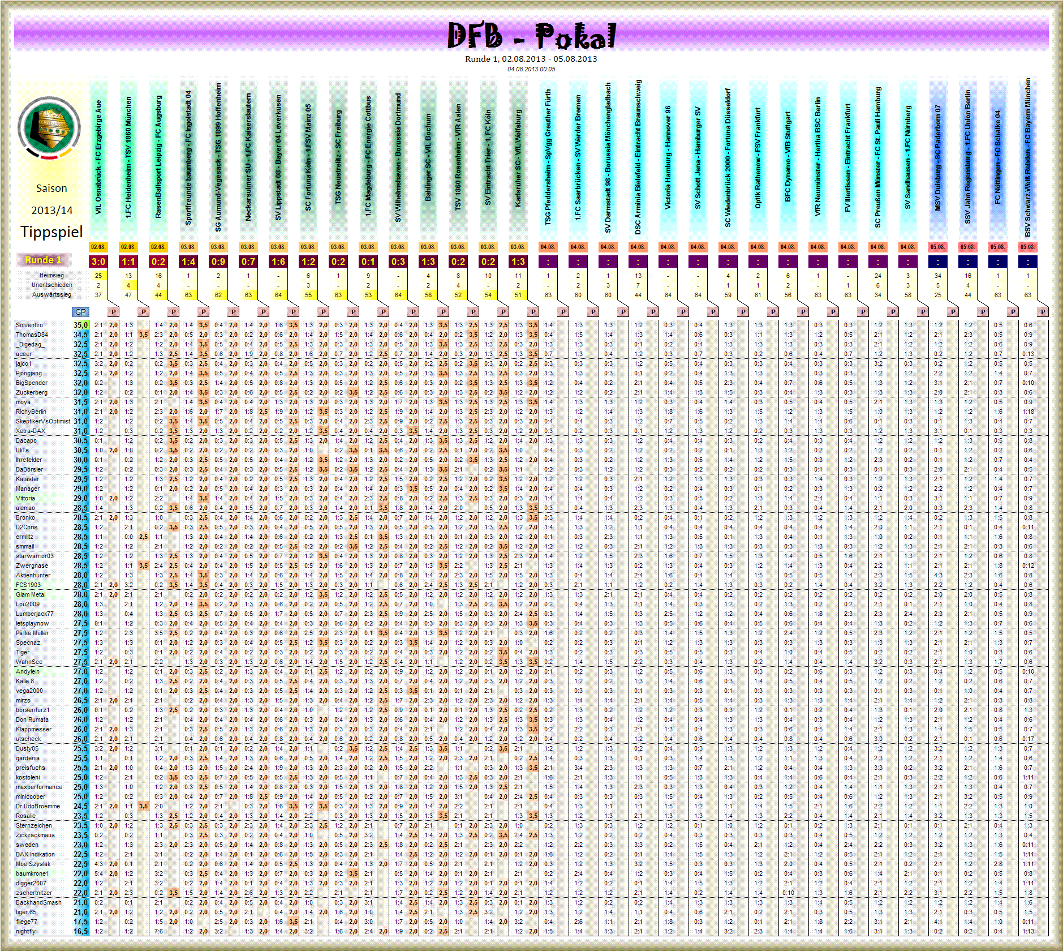Screen dimensions: 1063x951
Task: Select player name börsenfurz1
Action: 33,710
